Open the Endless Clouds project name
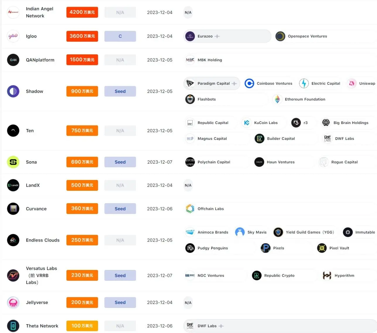The image size is (377, 333). click(43, 240)
